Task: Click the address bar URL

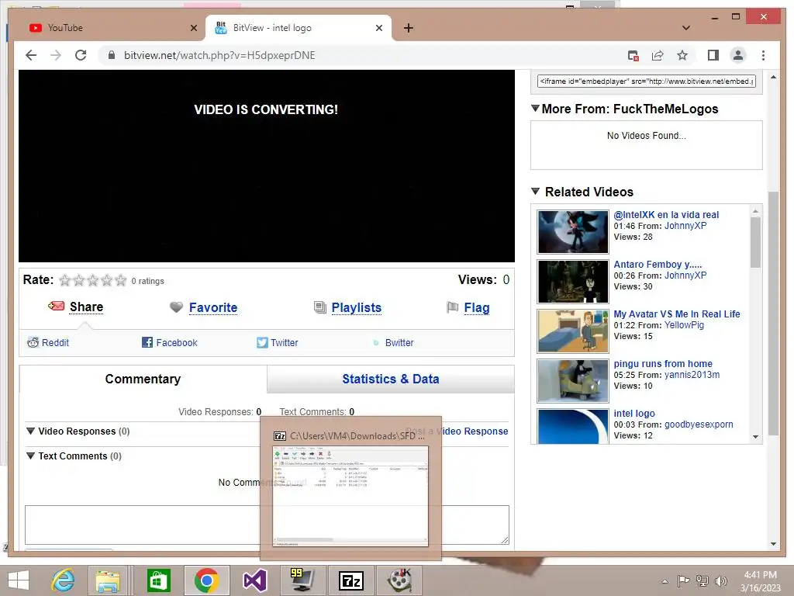Action: [x=219, y=55]
